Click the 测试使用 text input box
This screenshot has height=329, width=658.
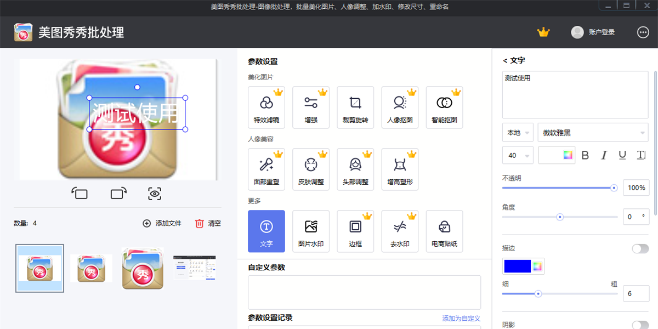[575, 94]
